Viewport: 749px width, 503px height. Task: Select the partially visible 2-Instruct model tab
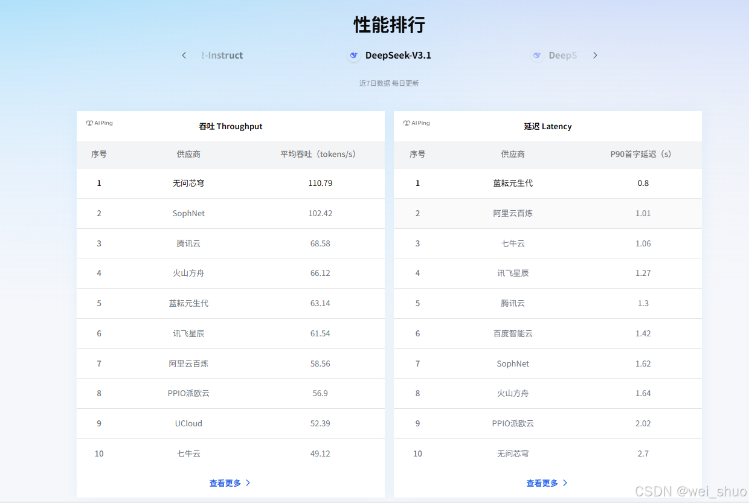222,56
